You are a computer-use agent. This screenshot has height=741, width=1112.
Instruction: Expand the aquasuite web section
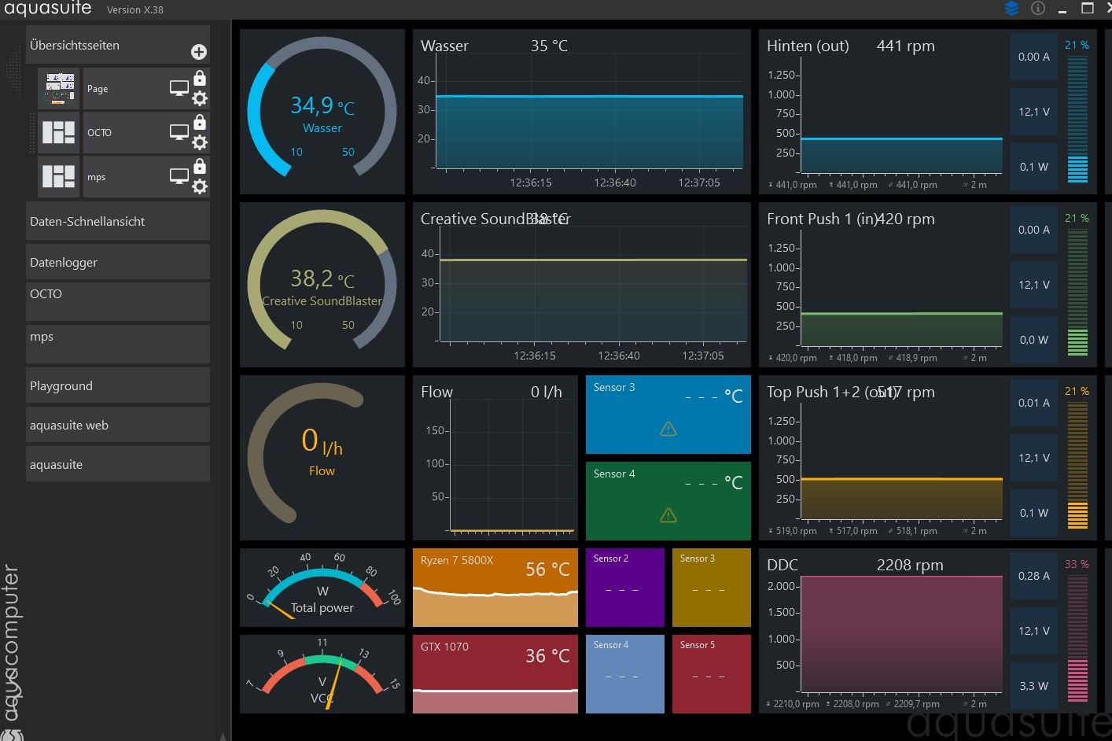(118, 425)
